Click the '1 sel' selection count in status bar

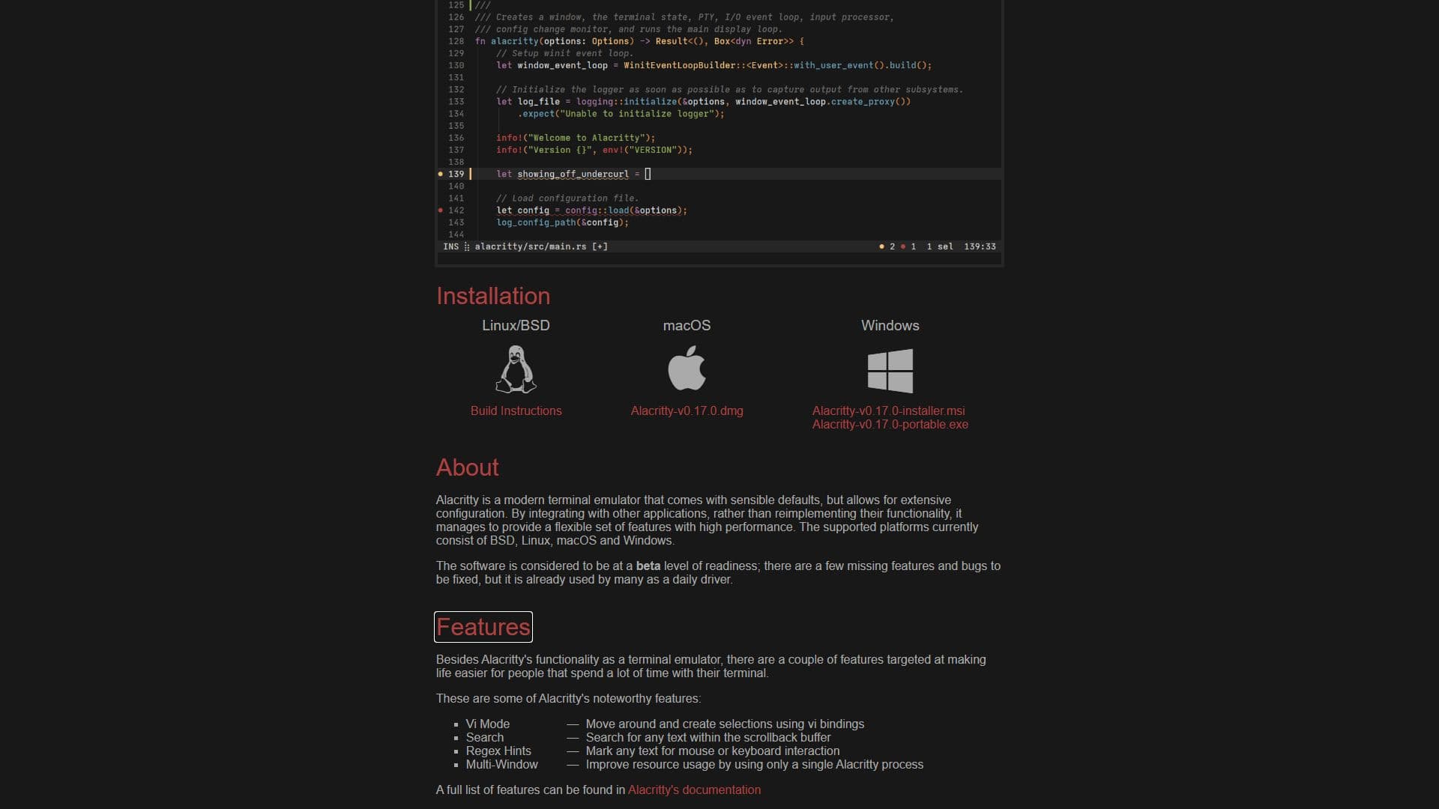[940, 246]
